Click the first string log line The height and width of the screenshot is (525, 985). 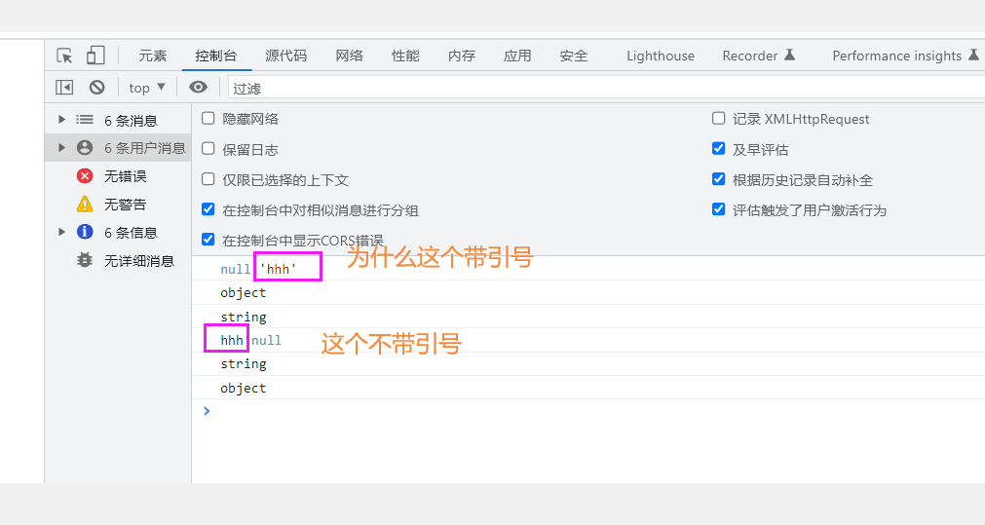244,318
